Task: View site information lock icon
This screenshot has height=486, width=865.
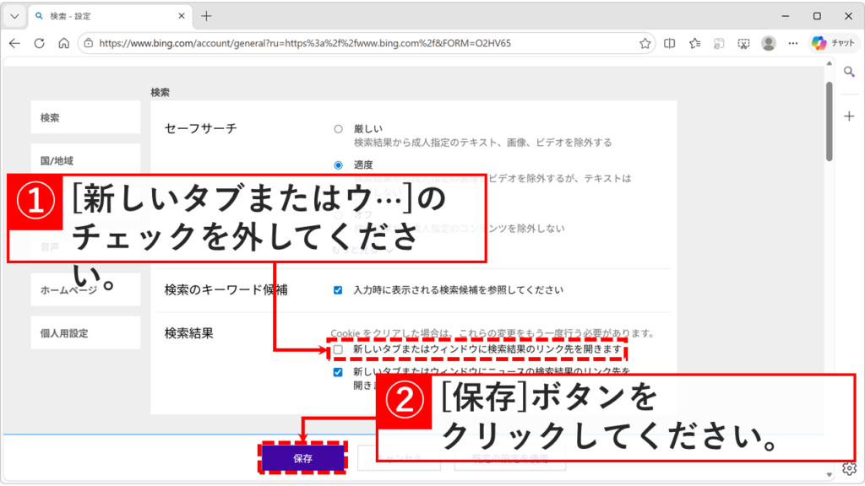Action: (x=88, y=43)
